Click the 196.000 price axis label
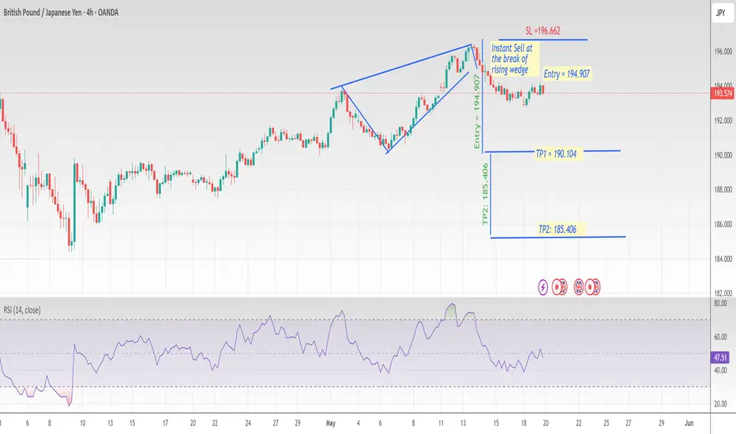 click(x=723, y=51)
